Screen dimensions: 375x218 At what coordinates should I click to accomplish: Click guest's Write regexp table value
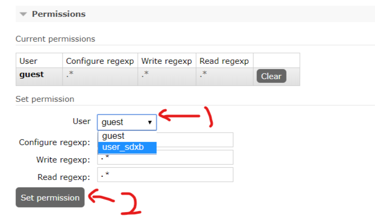click(145, 75)
